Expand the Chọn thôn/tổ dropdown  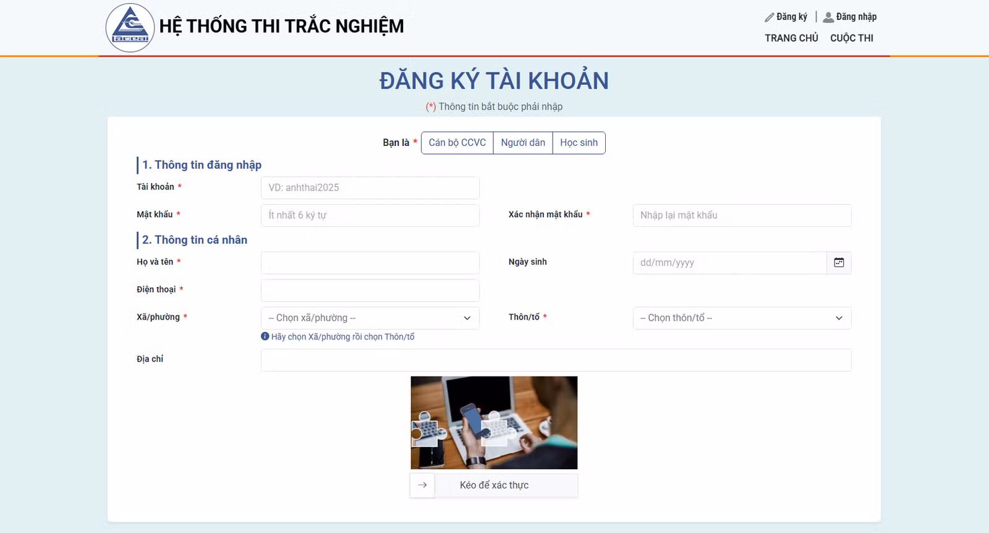(x=742, y=318)
